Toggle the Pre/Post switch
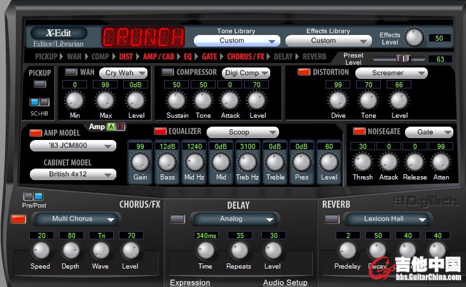 [33, 196]
